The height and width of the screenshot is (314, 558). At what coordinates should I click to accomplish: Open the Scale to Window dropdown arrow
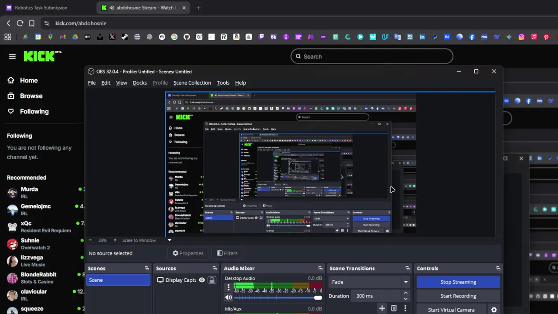pyautogui.click(x=170, y=240)
